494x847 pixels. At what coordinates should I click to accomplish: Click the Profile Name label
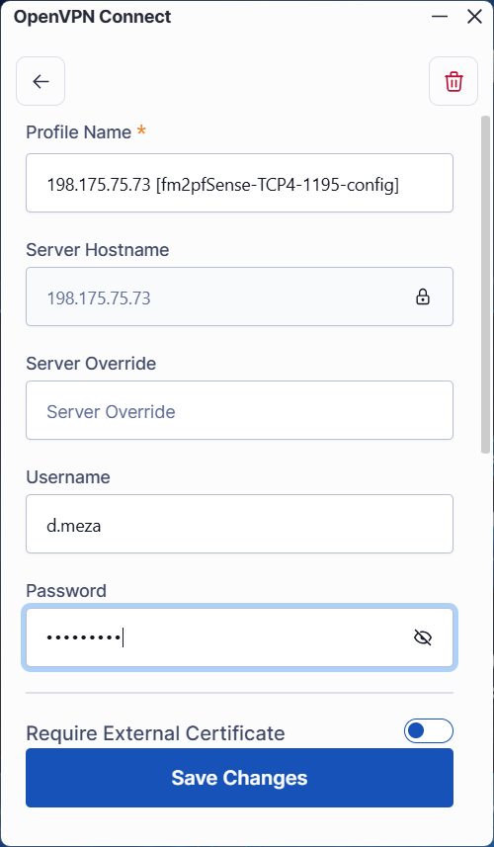pyautogui.click(x=79, y=132)
